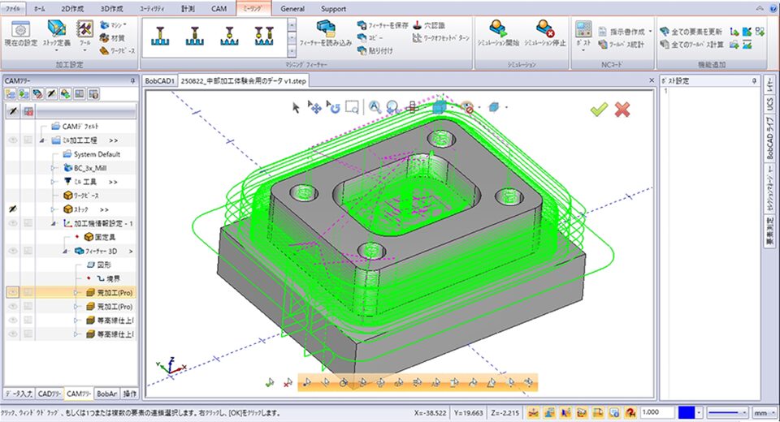Click the 現在の設定 settings icon

pos(20,33)
